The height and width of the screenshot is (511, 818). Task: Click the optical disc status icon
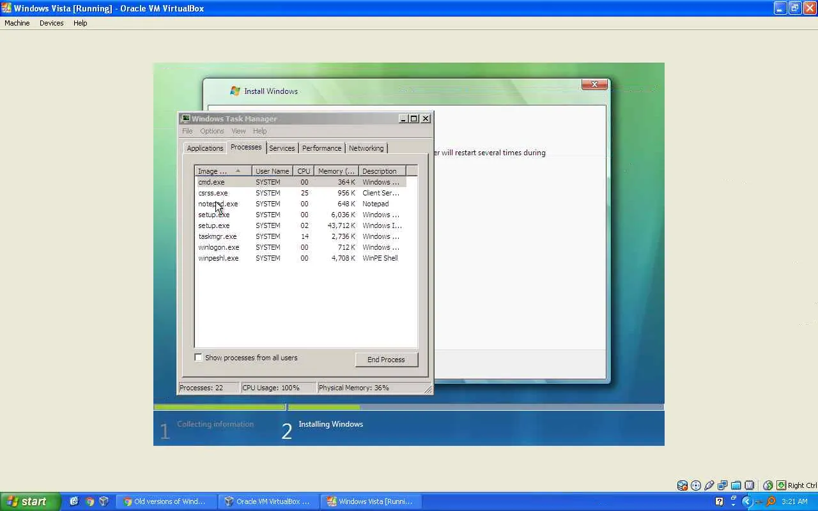point(696,485)
